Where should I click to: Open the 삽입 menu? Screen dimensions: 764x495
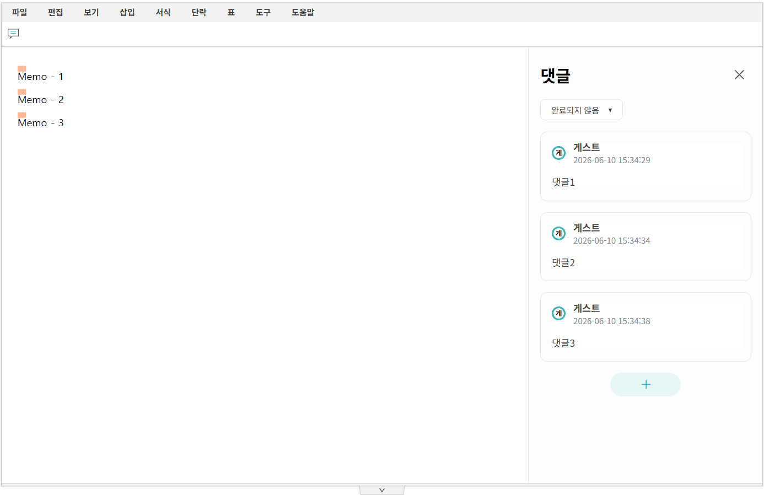coord(127,12)
